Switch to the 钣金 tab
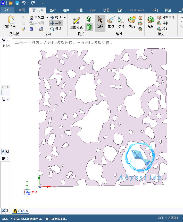Screen dimensions: 183x222 tap(168, 10)
